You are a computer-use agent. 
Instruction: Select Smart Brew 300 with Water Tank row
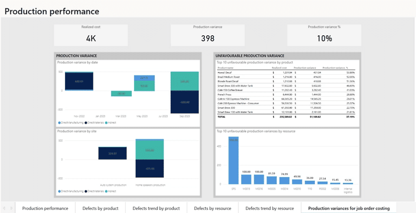tap(286, 86)
